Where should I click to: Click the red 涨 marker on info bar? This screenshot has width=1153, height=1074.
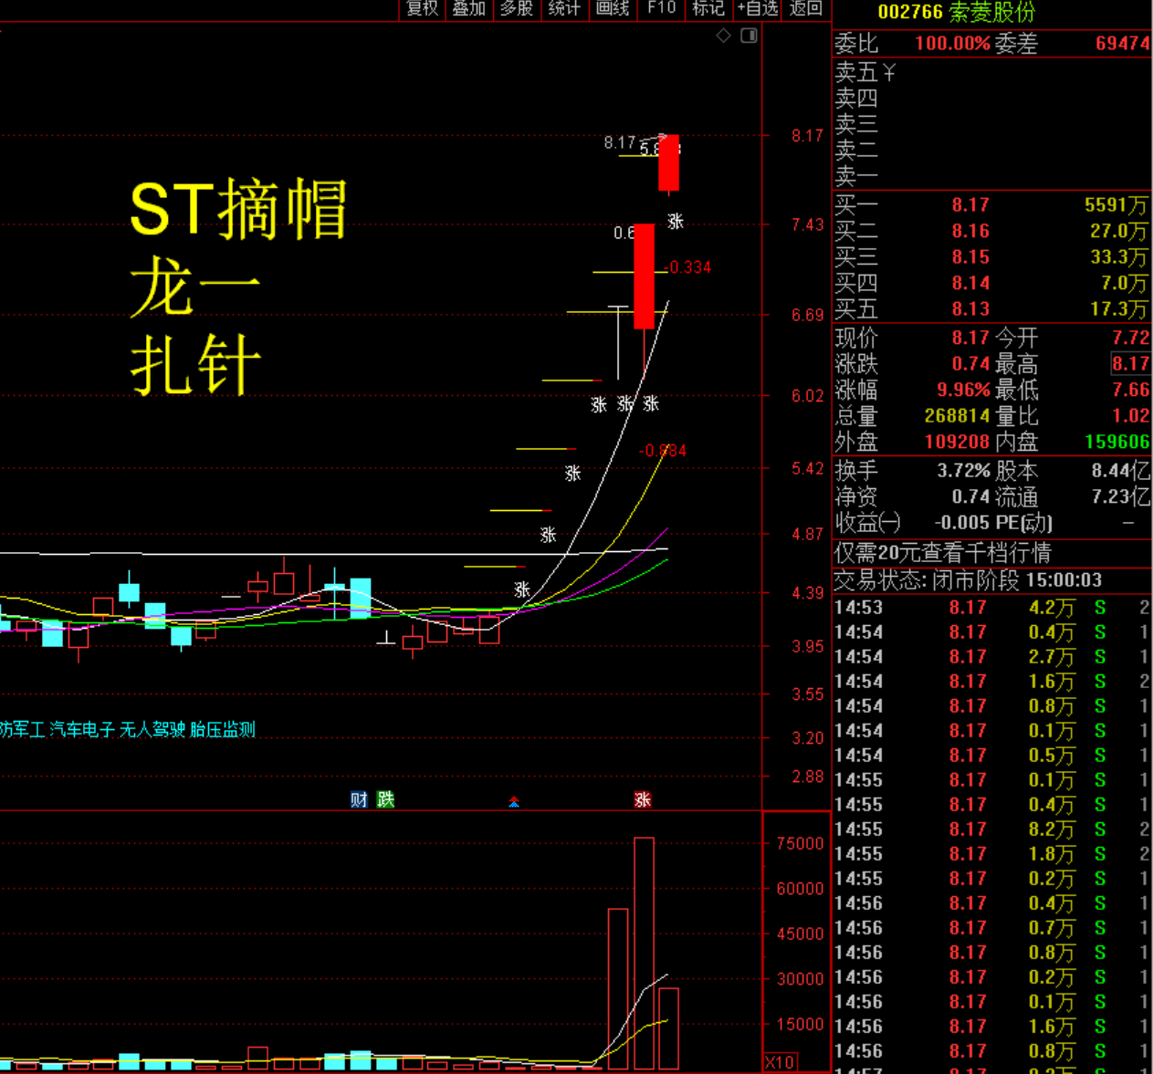tap(643, 799)
